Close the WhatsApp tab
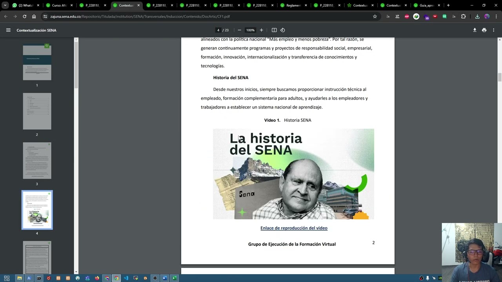The height and width of the screenshot is (282, 502). point(38,5)
